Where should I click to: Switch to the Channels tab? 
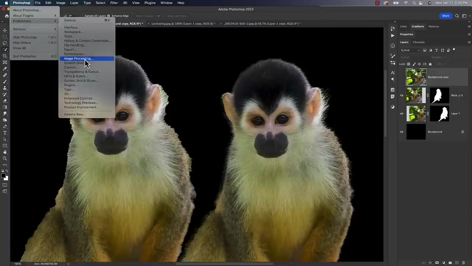pos(419,42)
